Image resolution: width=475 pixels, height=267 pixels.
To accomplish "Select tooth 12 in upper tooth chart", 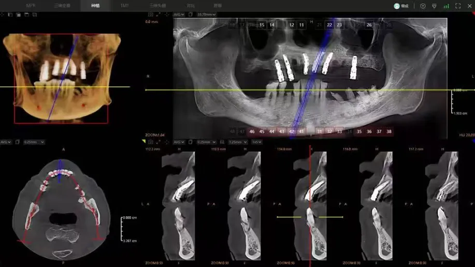I will pyautogui.click(x=292, y=25).
